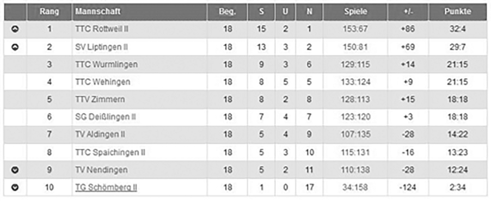Viewport: 491px width, 203px height.
Task: Select the TTV Zimmern row name
Action: tap(100, 100)
